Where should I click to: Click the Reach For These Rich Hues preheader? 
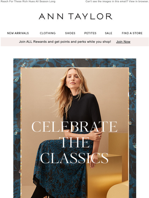[28, 2]
